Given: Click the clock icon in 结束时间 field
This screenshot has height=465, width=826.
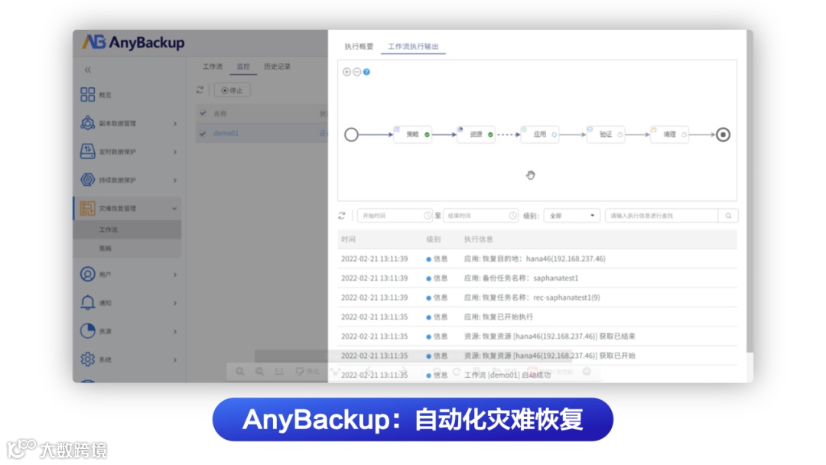Looking at the screenshot, I should 512,216.
